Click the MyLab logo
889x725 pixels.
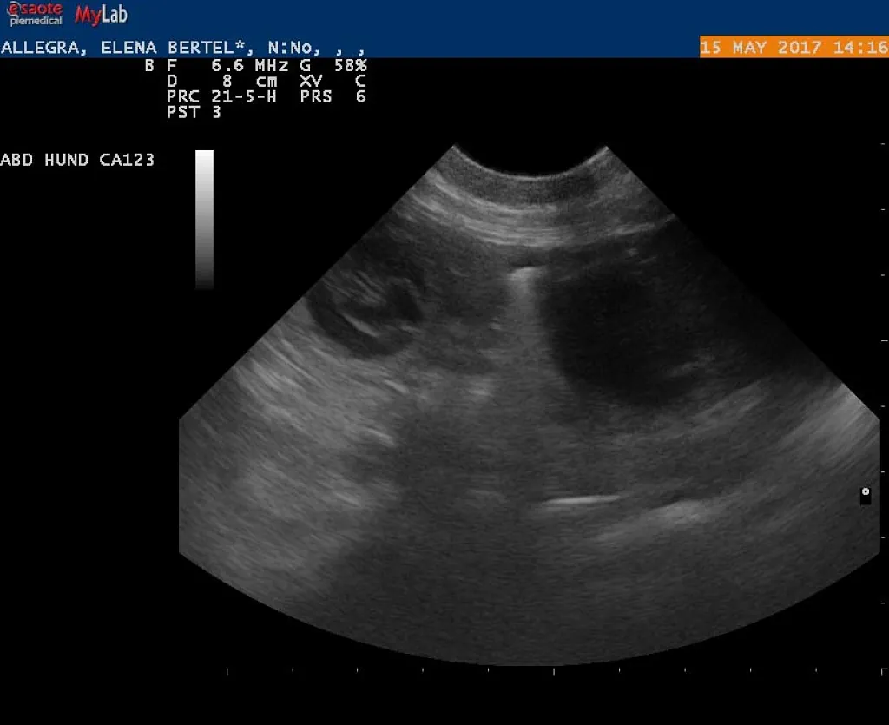(x=101, y=15)
